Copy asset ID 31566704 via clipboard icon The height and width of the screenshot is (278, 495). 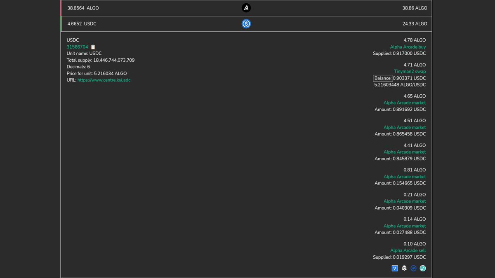click(x=93, y=47)
